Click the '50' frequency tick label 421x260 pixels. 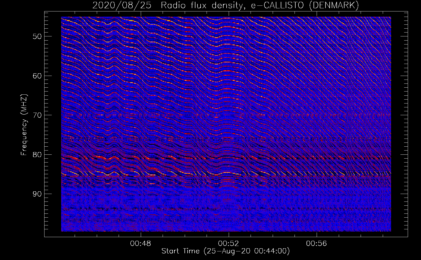pos(37,36)
